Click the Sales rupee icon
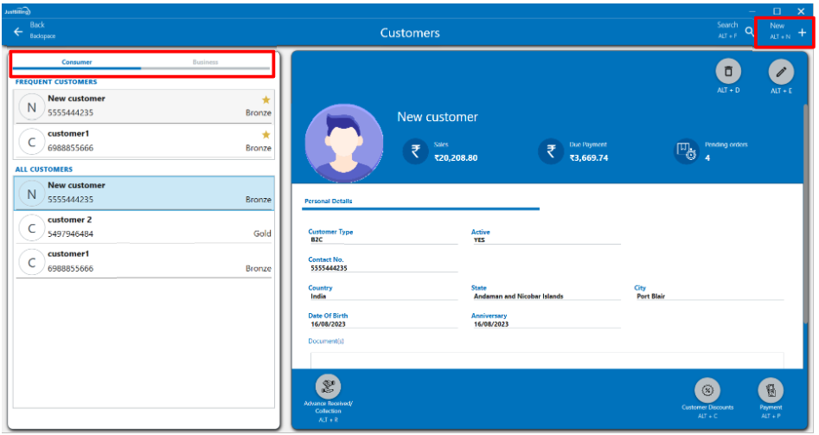This screenshot has height=435, width=819. click(415, 151)
